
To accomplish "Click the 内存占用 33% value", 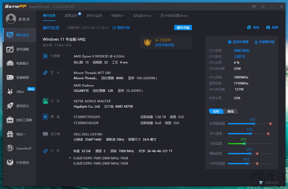I will (237, 98).
